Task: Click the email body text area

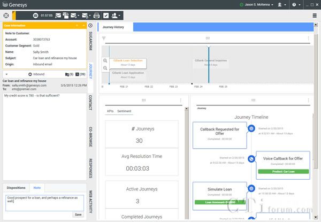Action: pyautogui.click(x=44, y=136)
